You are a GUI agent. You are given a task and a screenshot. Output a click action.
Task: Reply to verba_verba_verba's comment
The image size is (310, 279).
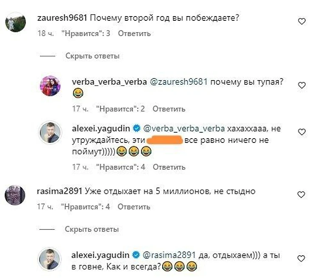(169, 109)
